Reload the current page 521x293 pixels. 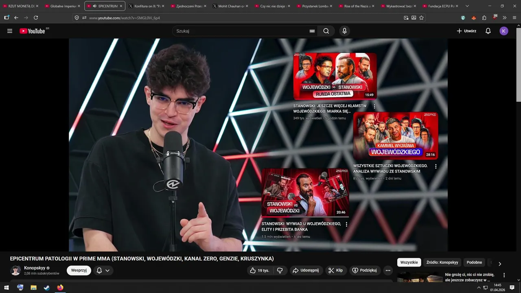36,17
